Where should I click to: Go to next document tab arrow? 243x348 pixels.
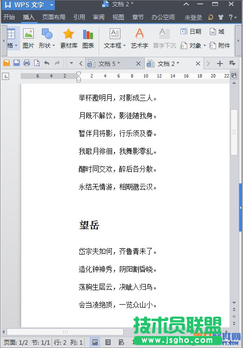[208, 64]
